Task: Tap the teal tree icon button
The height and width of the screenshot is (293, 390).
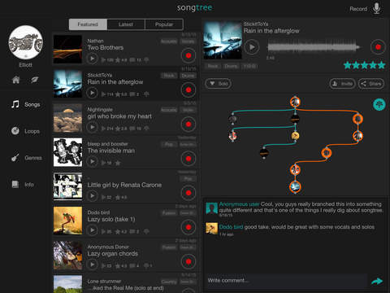Action: (379, 104)
